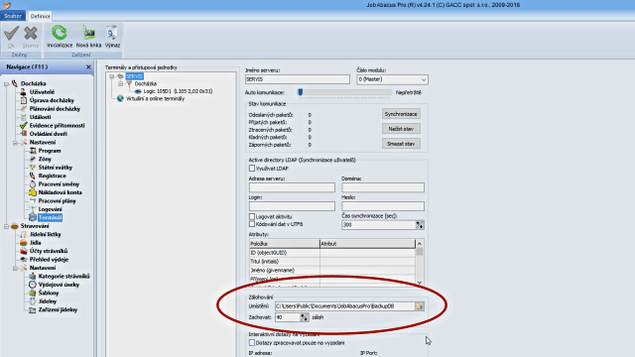Select the Titul (initials) attribute row
635x357 pixels.
pyautogui.click(x=332, y=262)
